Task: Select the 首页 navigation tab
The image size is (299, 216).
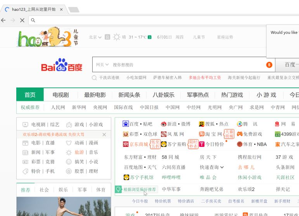Action: [30, 95]
